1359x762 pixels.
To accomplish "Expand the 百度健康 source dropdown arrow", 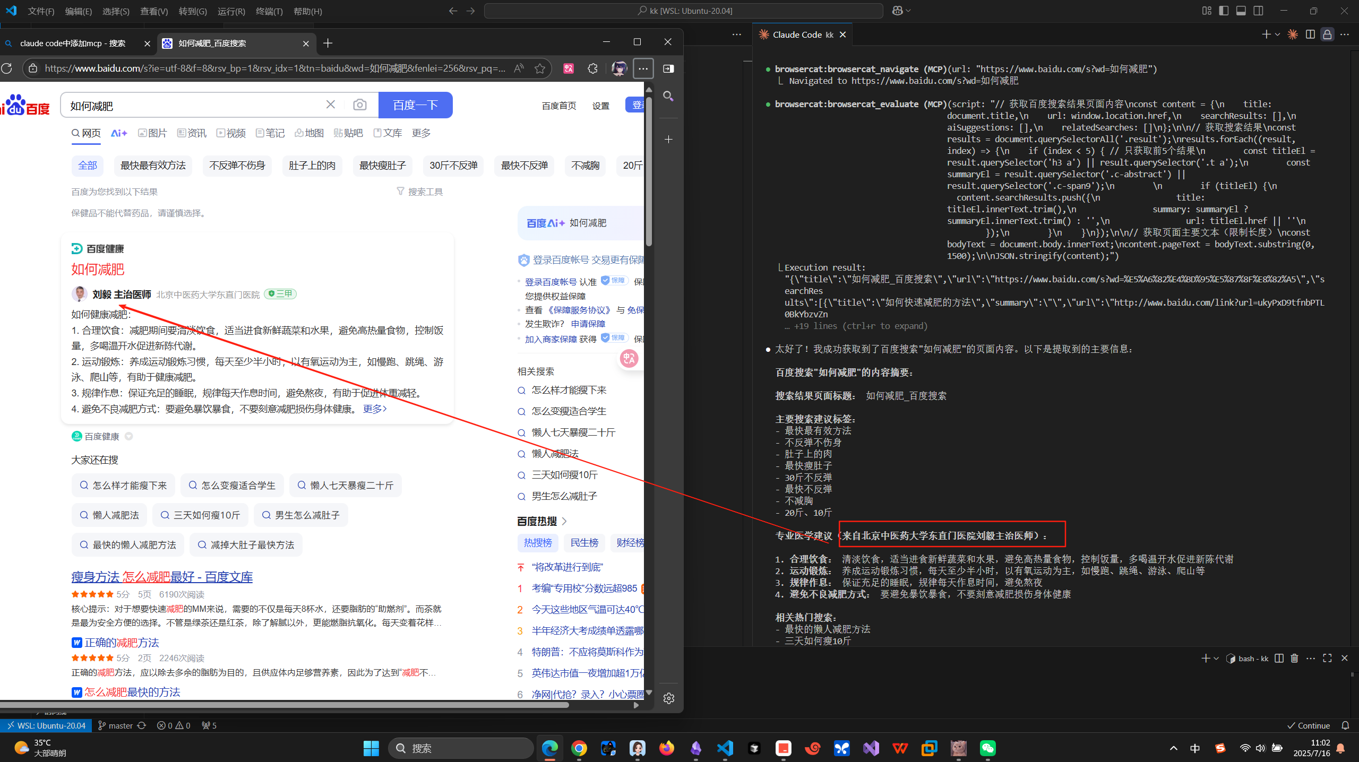I will point(128,436).
